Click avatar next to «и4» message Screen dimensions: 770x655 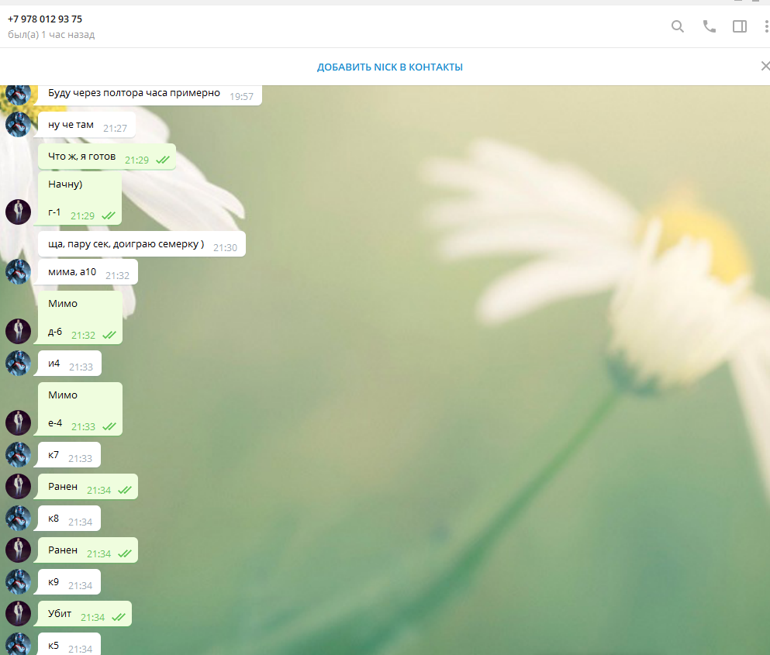[x=18, y=364]
